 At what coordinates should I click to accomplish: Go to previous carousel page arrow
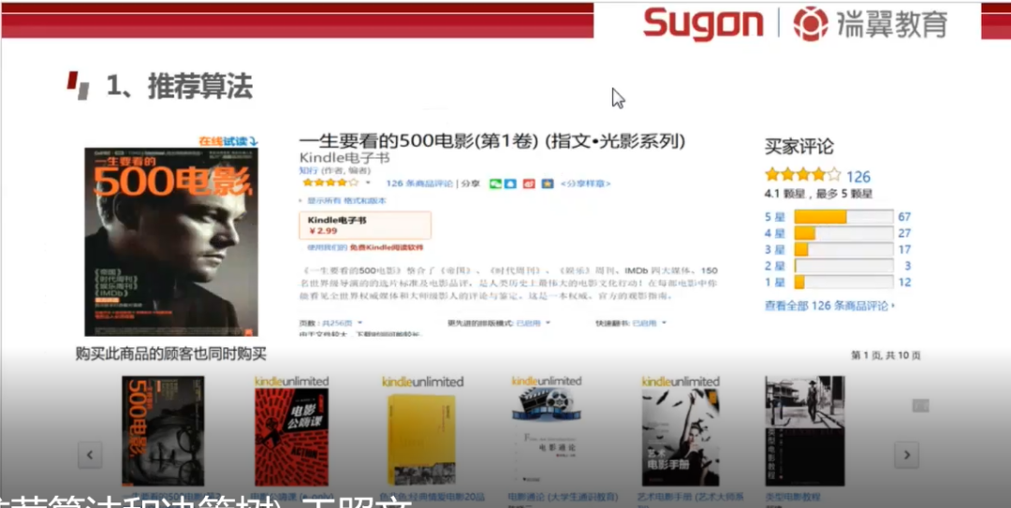90,455
